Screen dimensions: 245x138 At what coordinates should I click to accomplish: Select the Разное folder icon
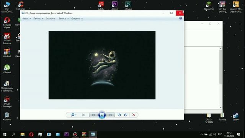click(222, 117)
